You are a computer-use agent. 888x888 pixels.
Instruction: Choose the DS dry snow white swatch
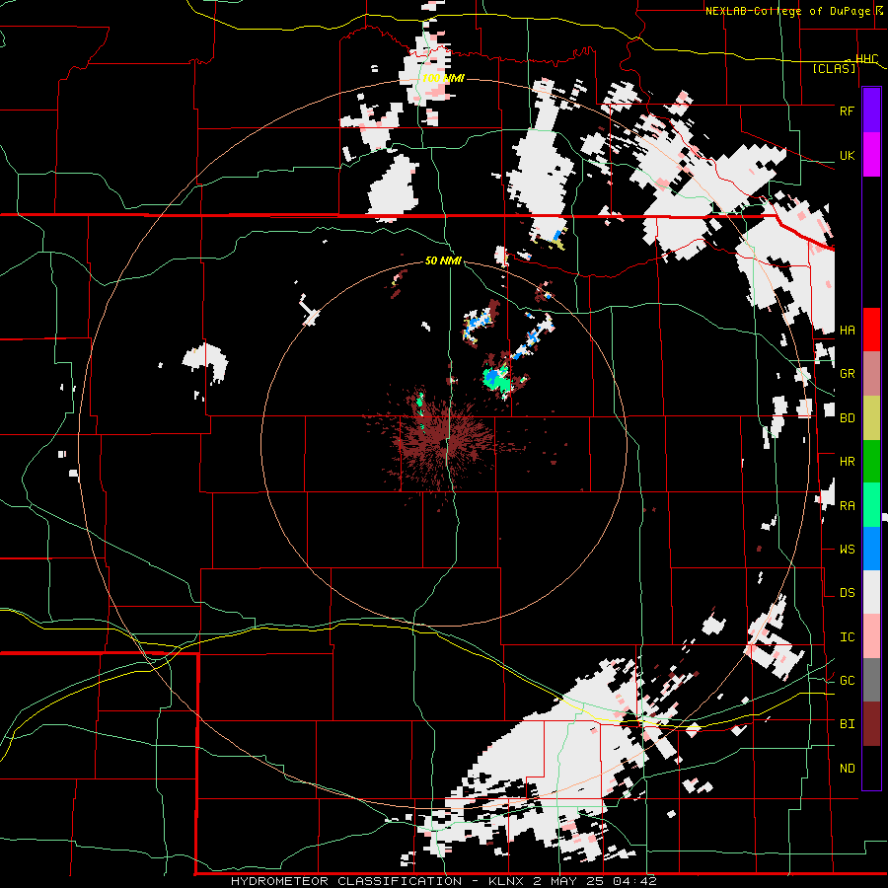(x=871, y=592)
